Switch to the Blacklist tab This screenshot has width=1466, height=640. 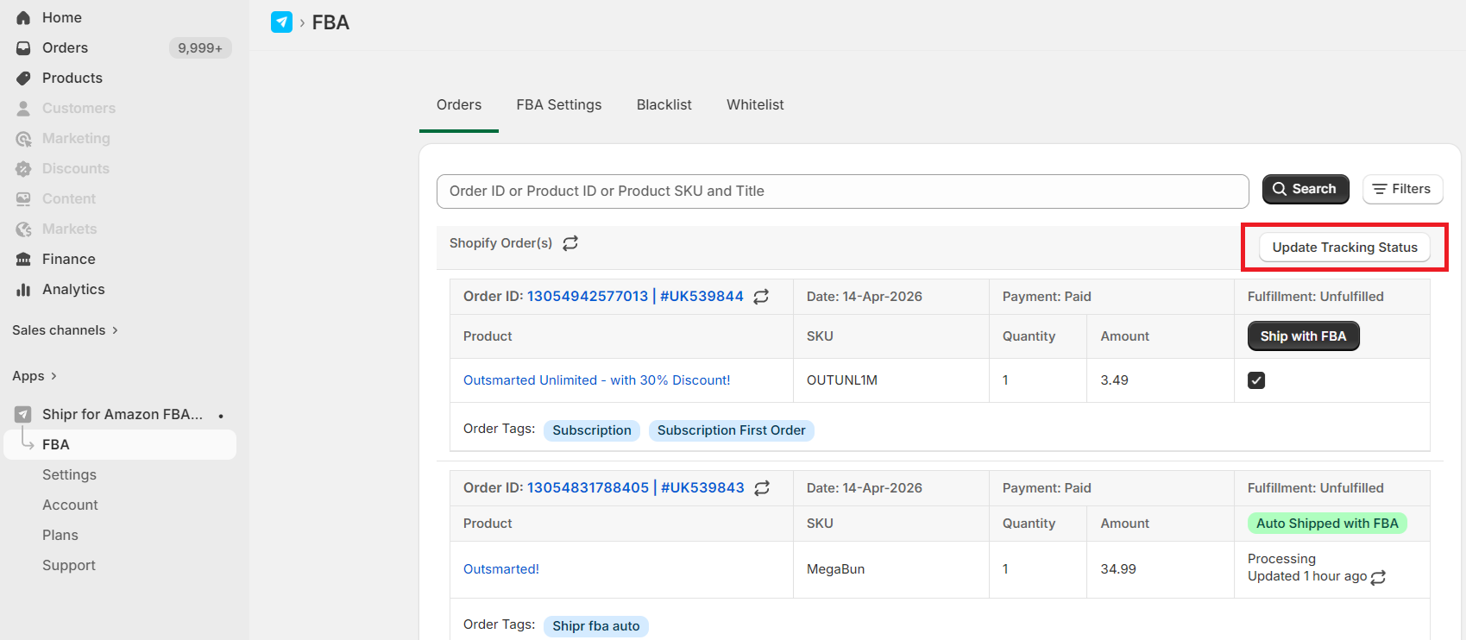pyautogui.click(x=664, y=105)
